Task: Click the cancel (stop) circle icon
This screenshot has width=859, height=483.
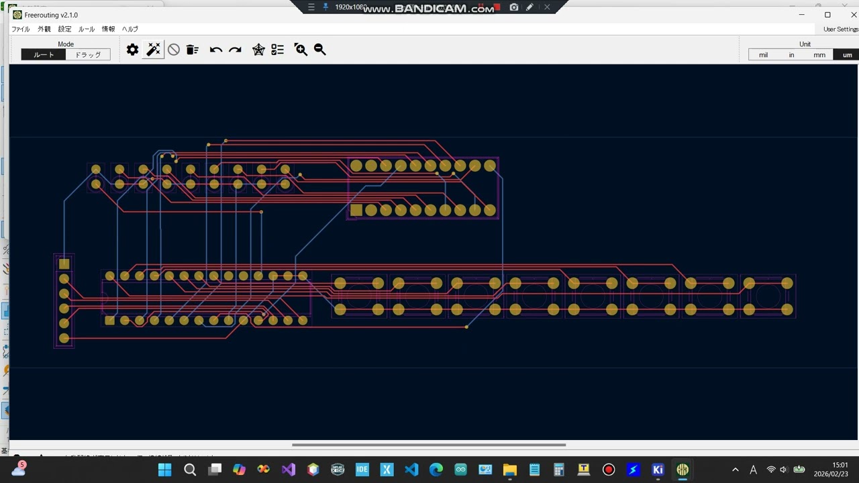Action: pyautogui.click(x=174, y=50)
